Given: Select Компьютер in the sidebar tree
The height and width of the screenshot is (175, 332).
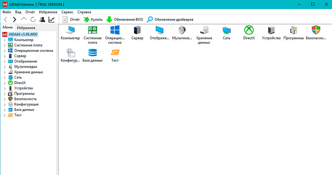Looking at the screenshot, I should click(20, 40).
